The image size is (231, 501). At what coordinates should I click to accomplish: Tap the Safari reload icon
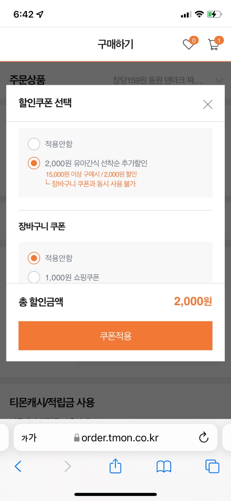[x=204, y=438]
